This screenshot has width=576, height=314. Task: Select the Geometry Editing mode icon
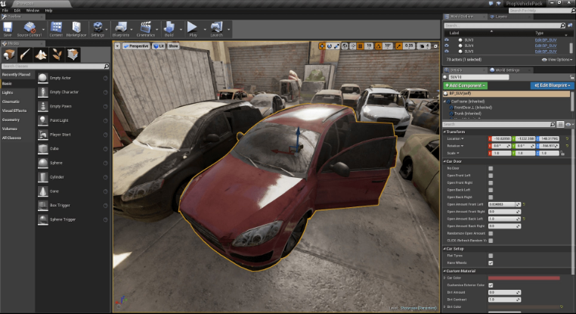pyautogui.click(x=73, y=54)
